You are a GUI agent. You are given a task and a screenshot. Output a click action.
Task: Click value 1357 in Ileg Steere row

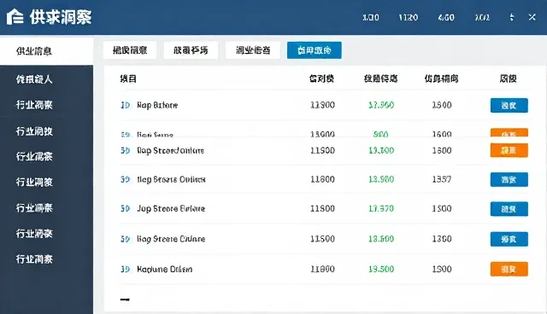point(442,180)
